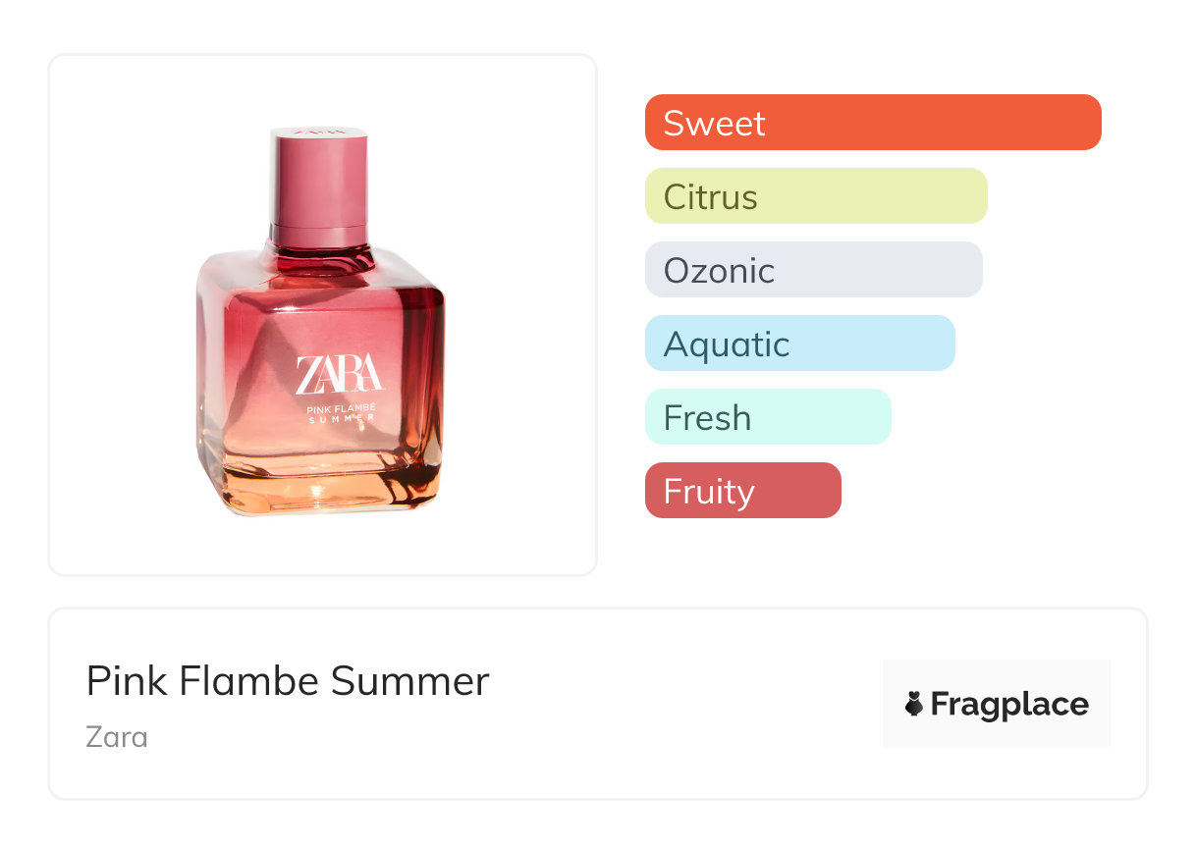Image resolution: width=1196 pixels, height=848 pixels.
Task: Click empty area between title and Fragplace
Action: 687,704
